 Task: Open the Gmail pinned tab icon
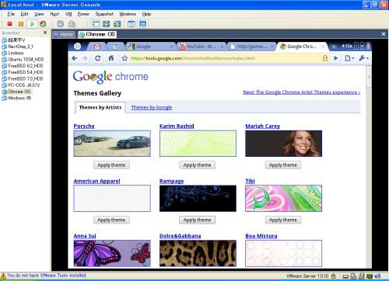(x=97, y=47)
